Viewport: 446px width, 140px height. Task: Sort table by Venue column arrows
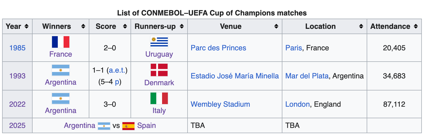(x=276, y=26)
